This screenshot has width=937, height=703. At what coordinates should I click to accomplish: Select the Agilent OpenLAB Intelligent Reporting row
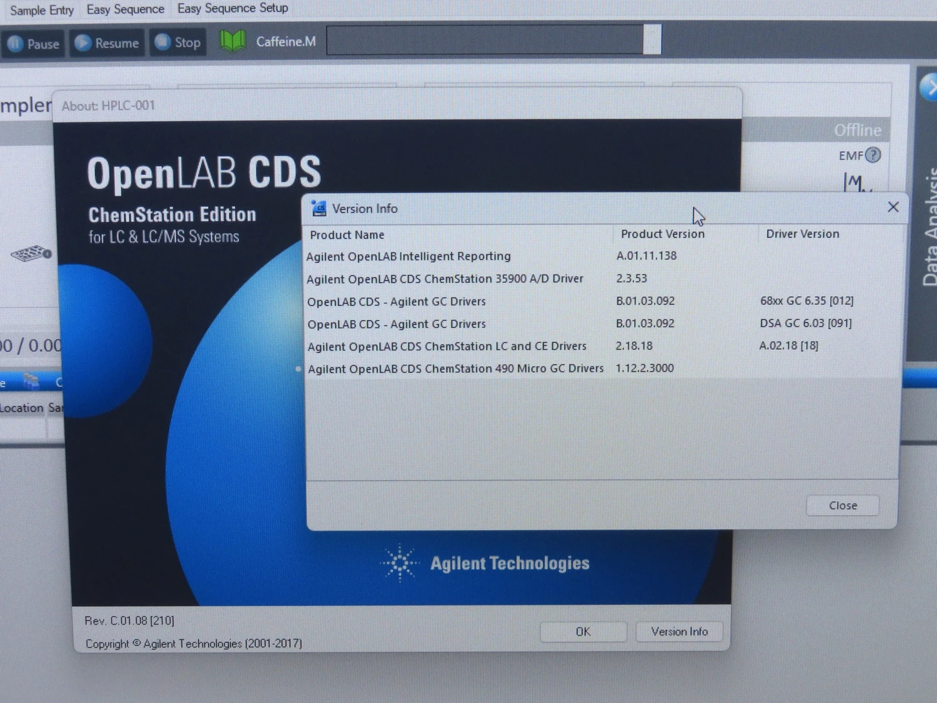coord(409,256)
